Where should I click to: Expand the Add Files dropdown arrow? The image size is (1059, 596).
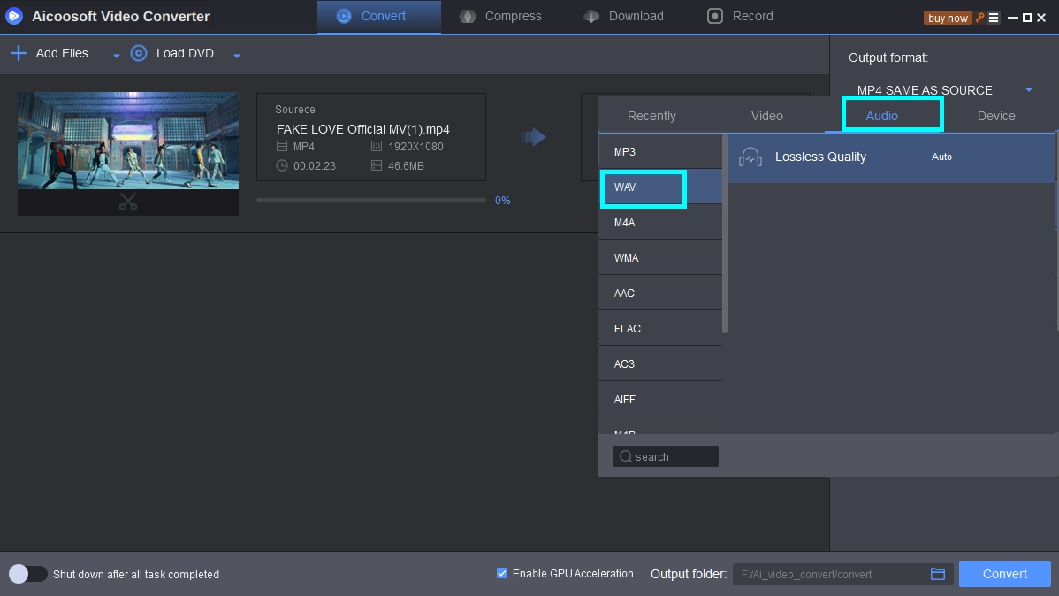tap(116, 56)
